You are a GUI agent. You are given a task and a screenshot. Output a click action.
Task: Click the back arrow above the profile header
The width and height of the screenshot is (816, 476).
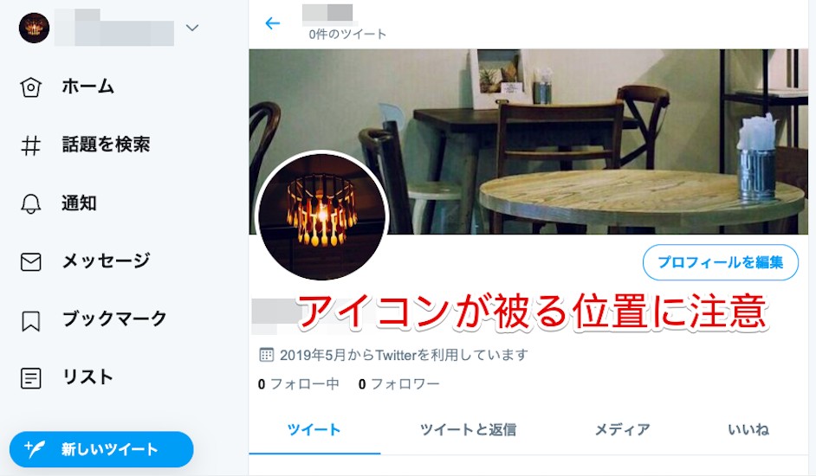(273, 23)
